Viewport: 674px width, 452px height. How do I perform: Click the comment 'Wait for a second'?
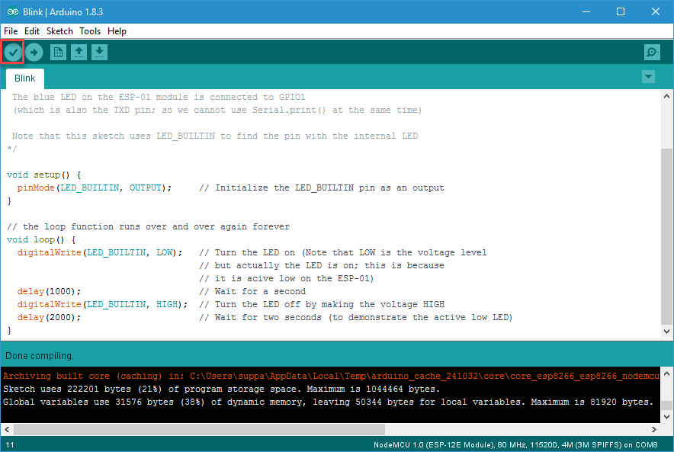(252, 291)
